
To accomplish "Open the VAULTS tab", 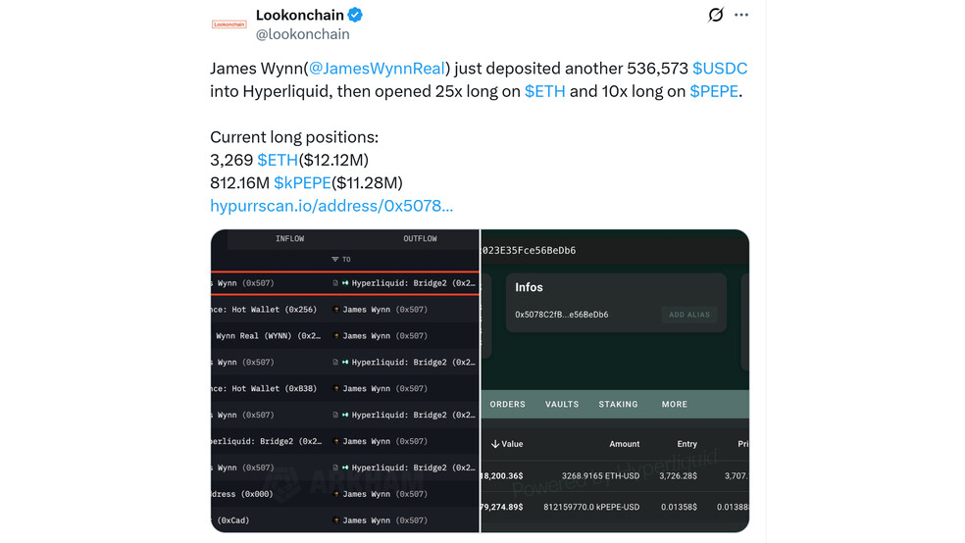I will click(562, 404).
